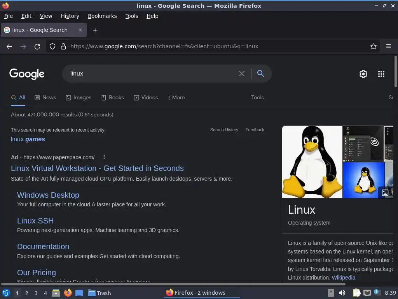Open the Linux SSH sitelink

click(x=35, y=221)
